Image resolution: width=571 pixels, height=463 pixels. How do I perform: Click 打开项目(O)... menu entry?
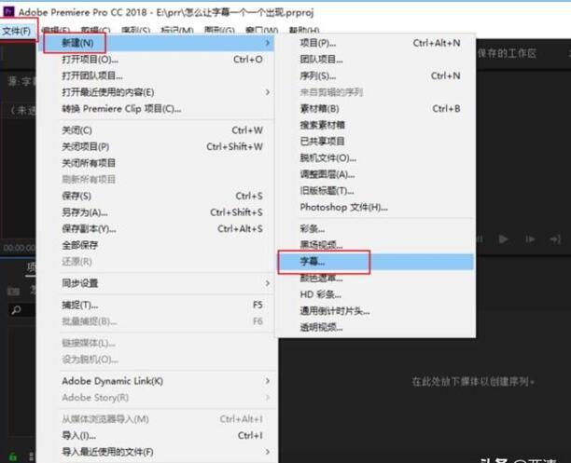pyautogui.click(x=157, y=60)
